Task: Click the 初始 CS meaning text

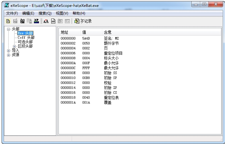Action: 110,92
